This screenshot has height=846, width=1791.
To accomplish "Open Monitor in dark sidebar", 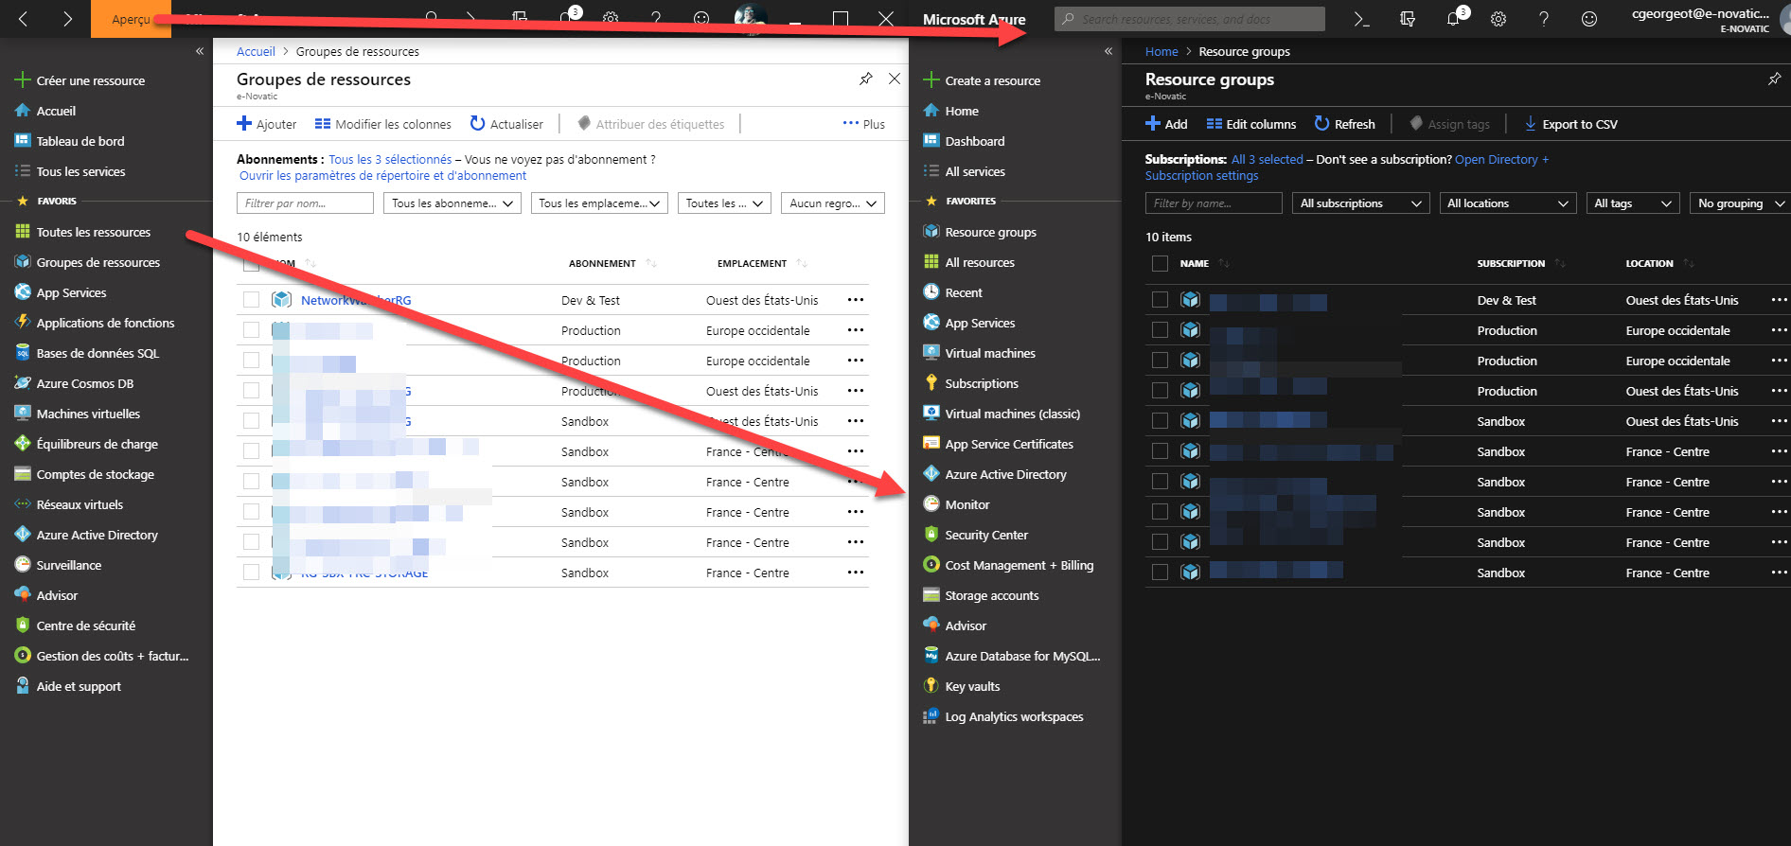I will [x=966, y=504].
